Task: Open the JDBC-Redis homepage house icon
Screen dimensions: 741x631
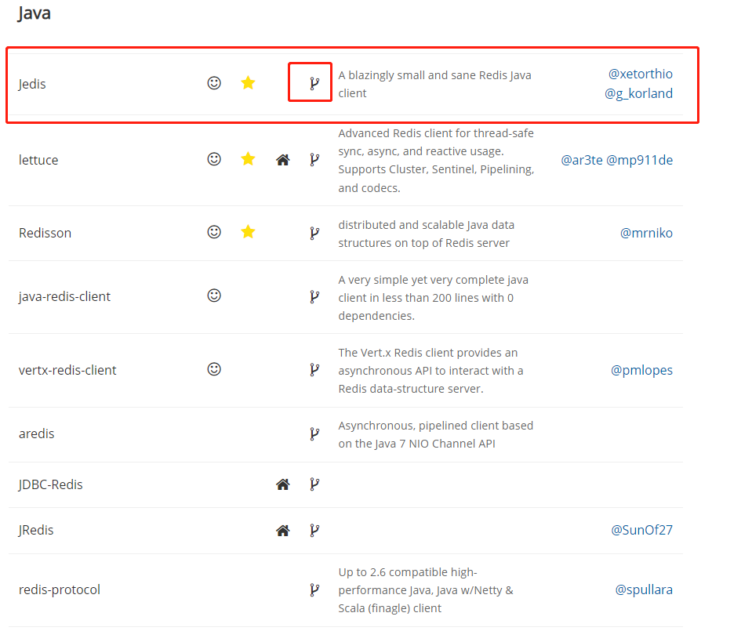Action: point(282,484)
